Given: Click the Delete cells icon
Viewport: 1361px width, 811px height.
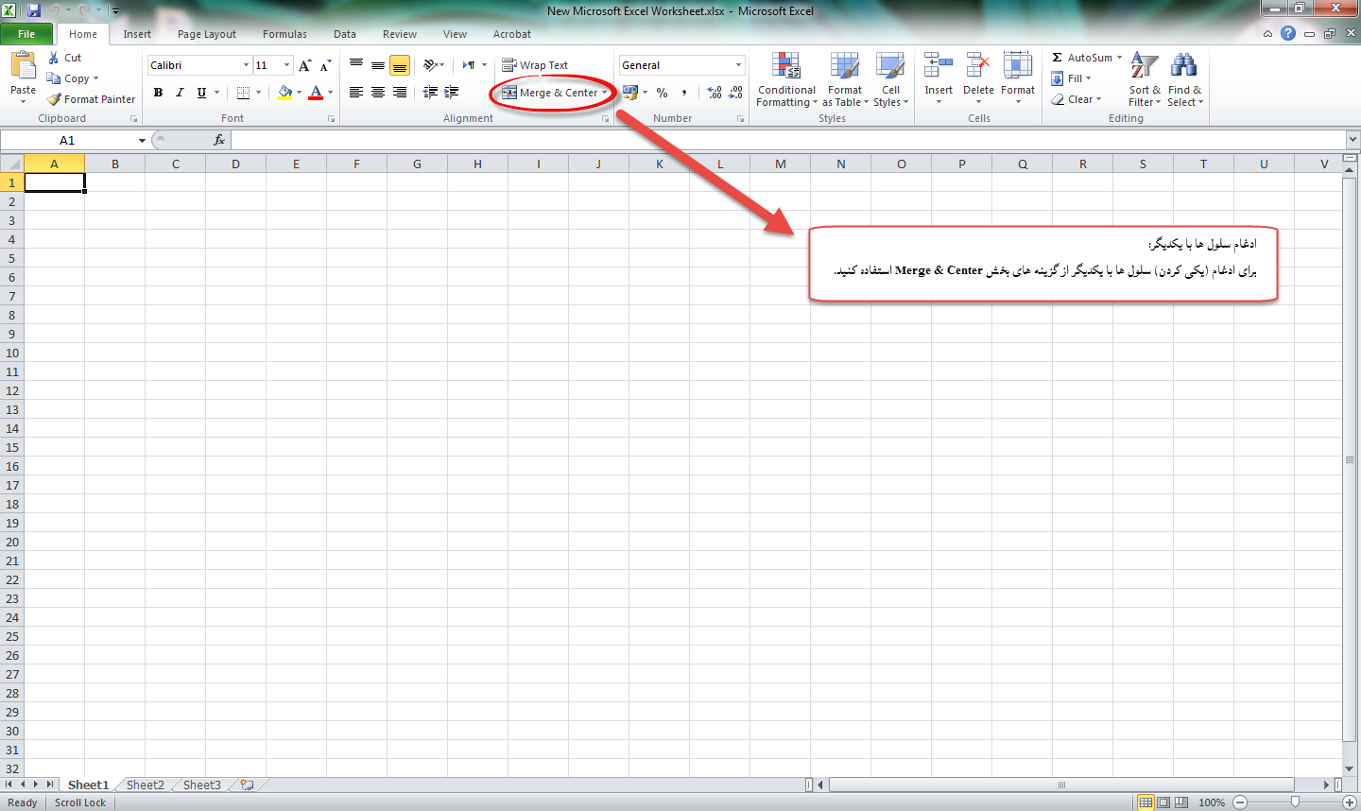Looking at the screenshot, I should coord(978,66).
